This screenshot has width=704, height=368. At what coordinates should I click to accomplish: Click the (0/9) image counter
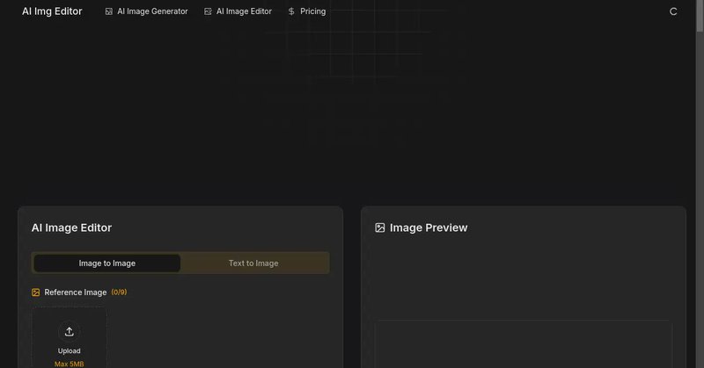pyautogui.click(x=119, y=292)
